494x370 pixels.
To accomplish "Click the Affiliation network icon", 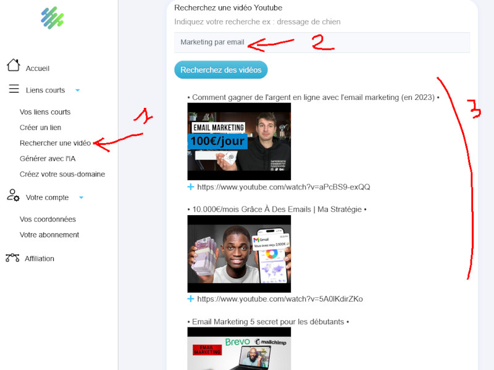I will pos(12,258).
